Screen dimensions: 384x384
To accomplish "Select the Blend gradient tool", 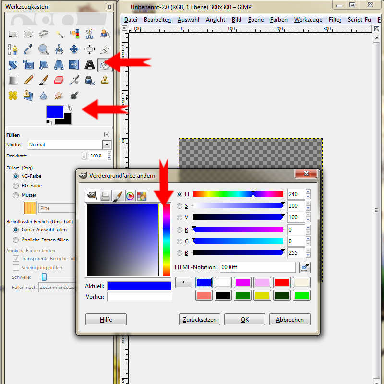I will click(x=13, y=80).
